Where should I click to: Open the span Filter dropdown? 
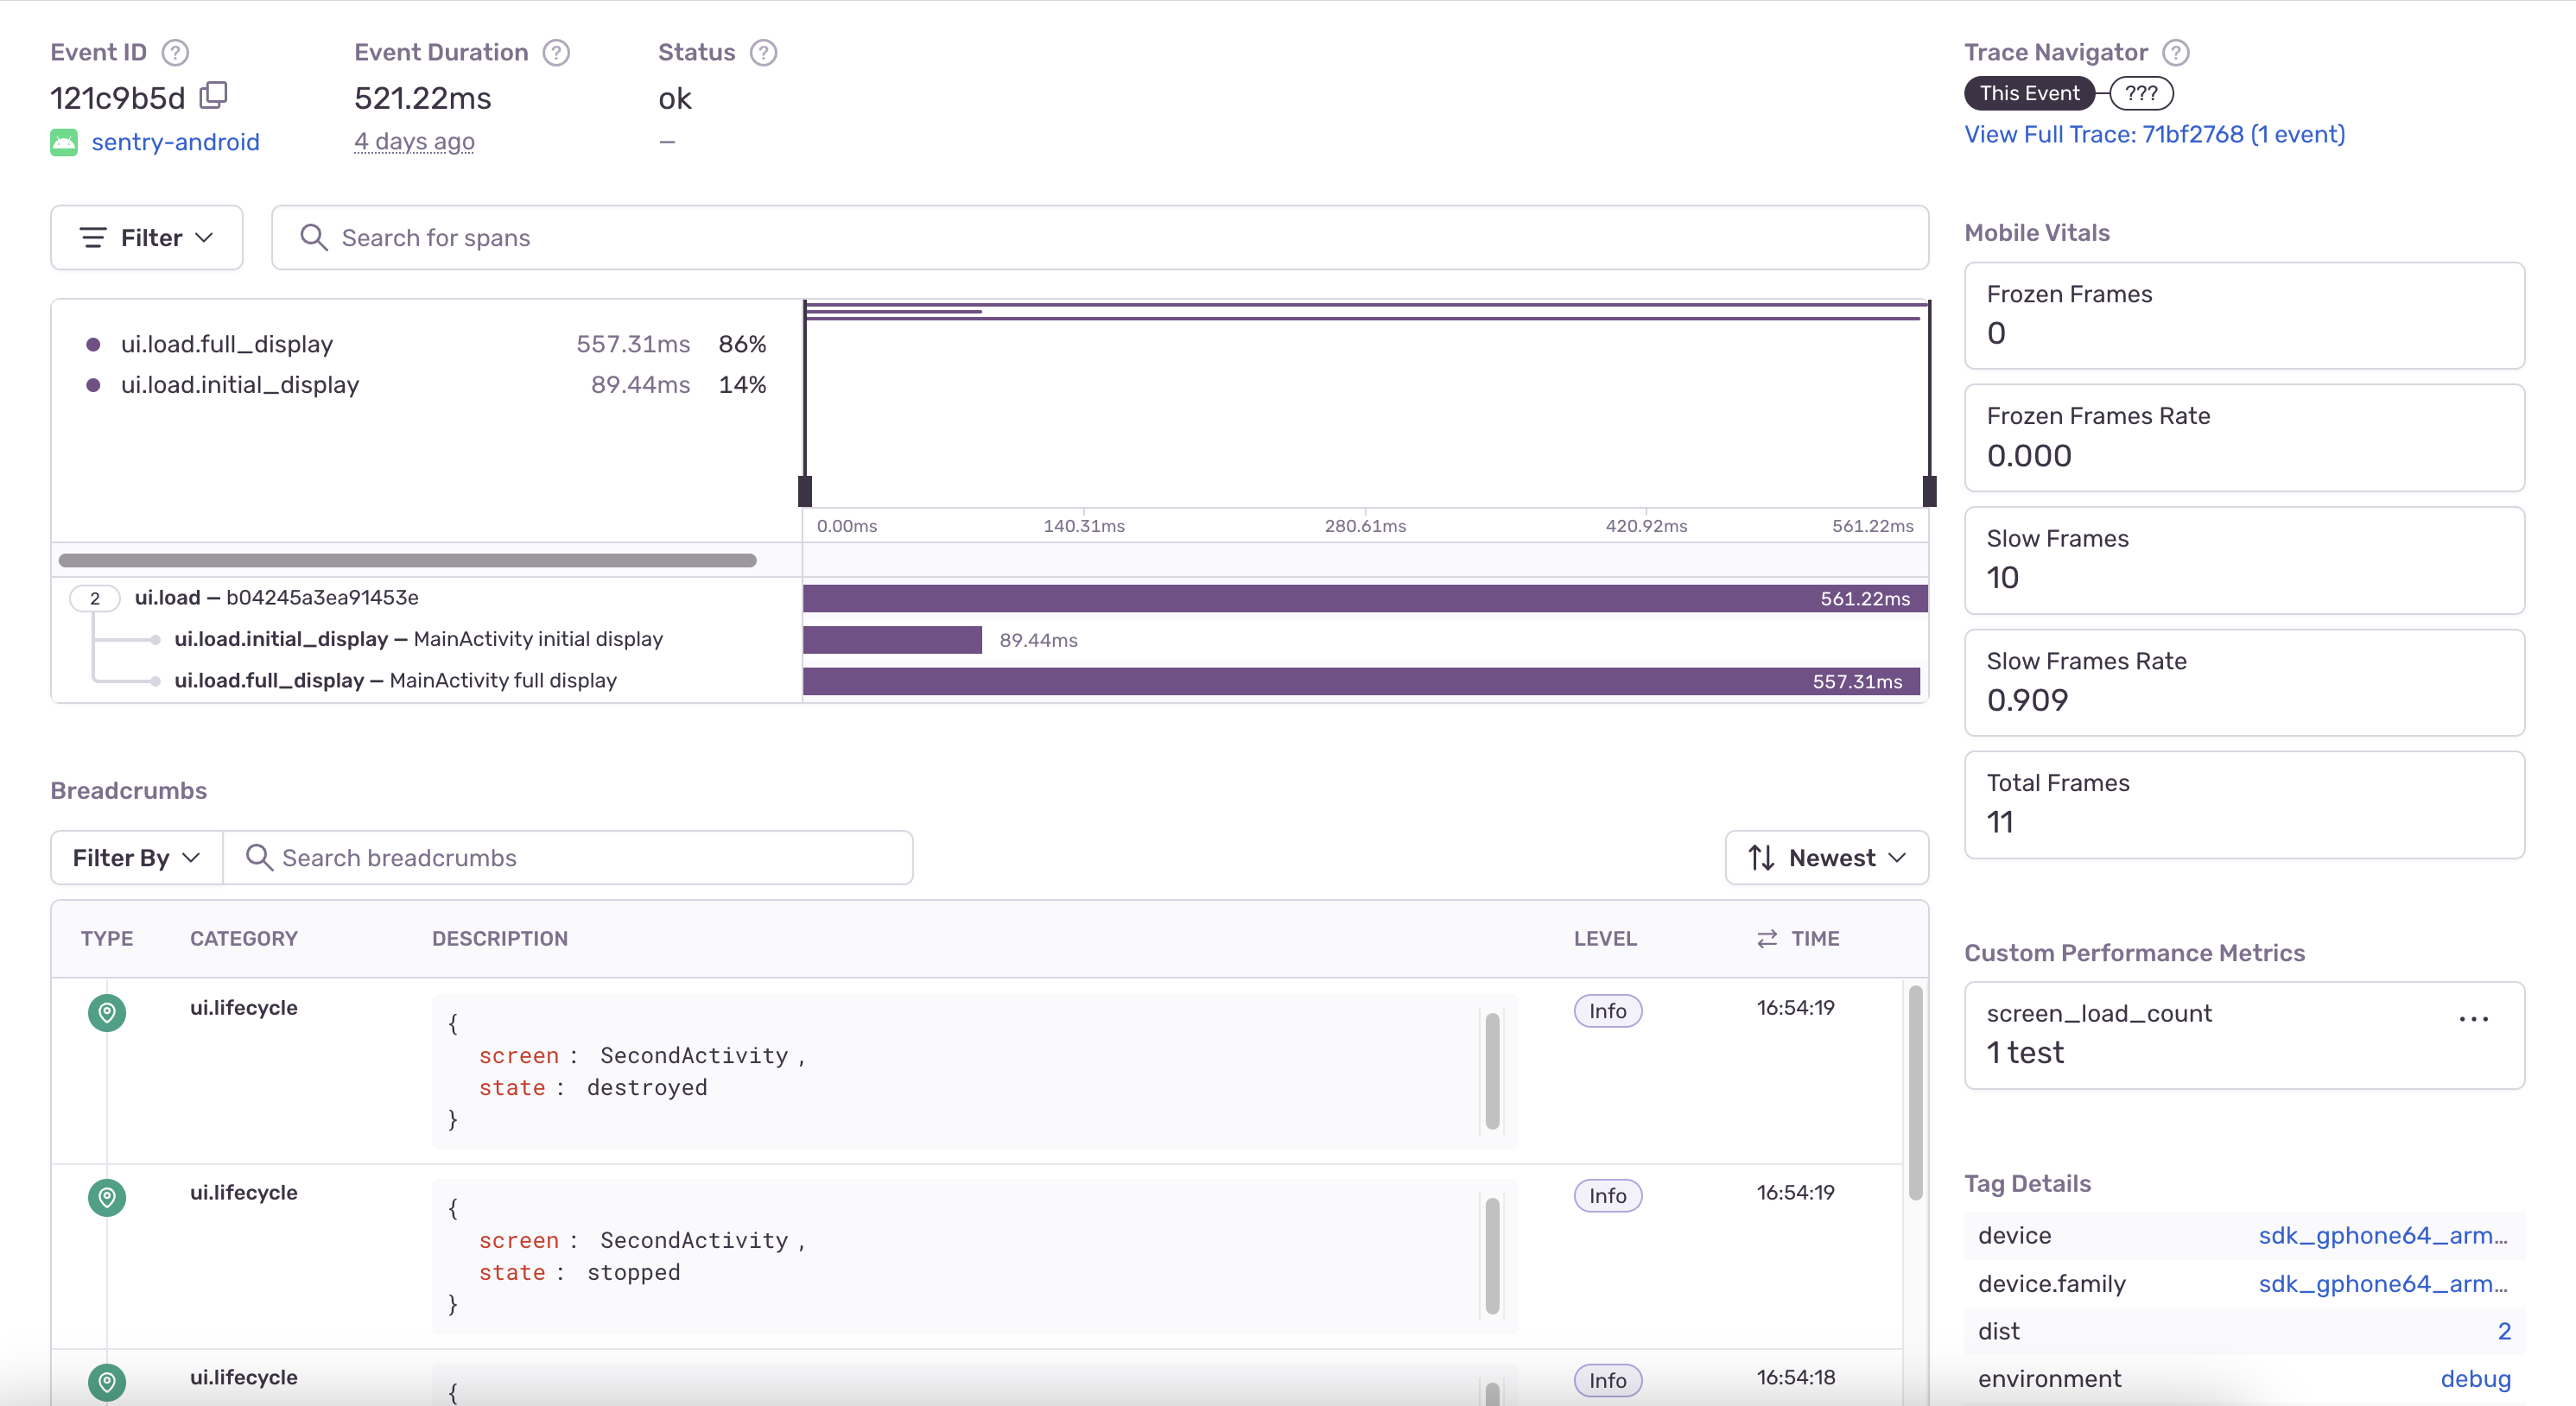(147, 238)
